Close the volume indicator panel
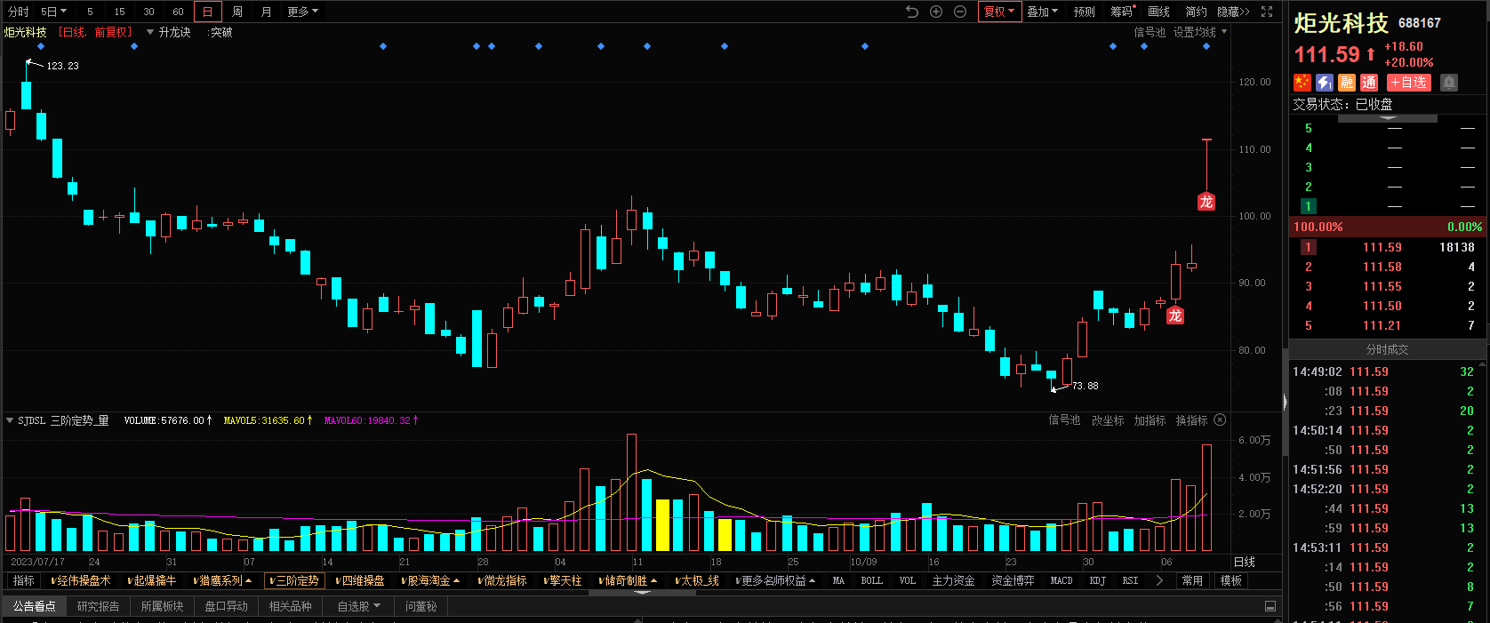This screenshot has height=623, width=1490. (1220, 419)
